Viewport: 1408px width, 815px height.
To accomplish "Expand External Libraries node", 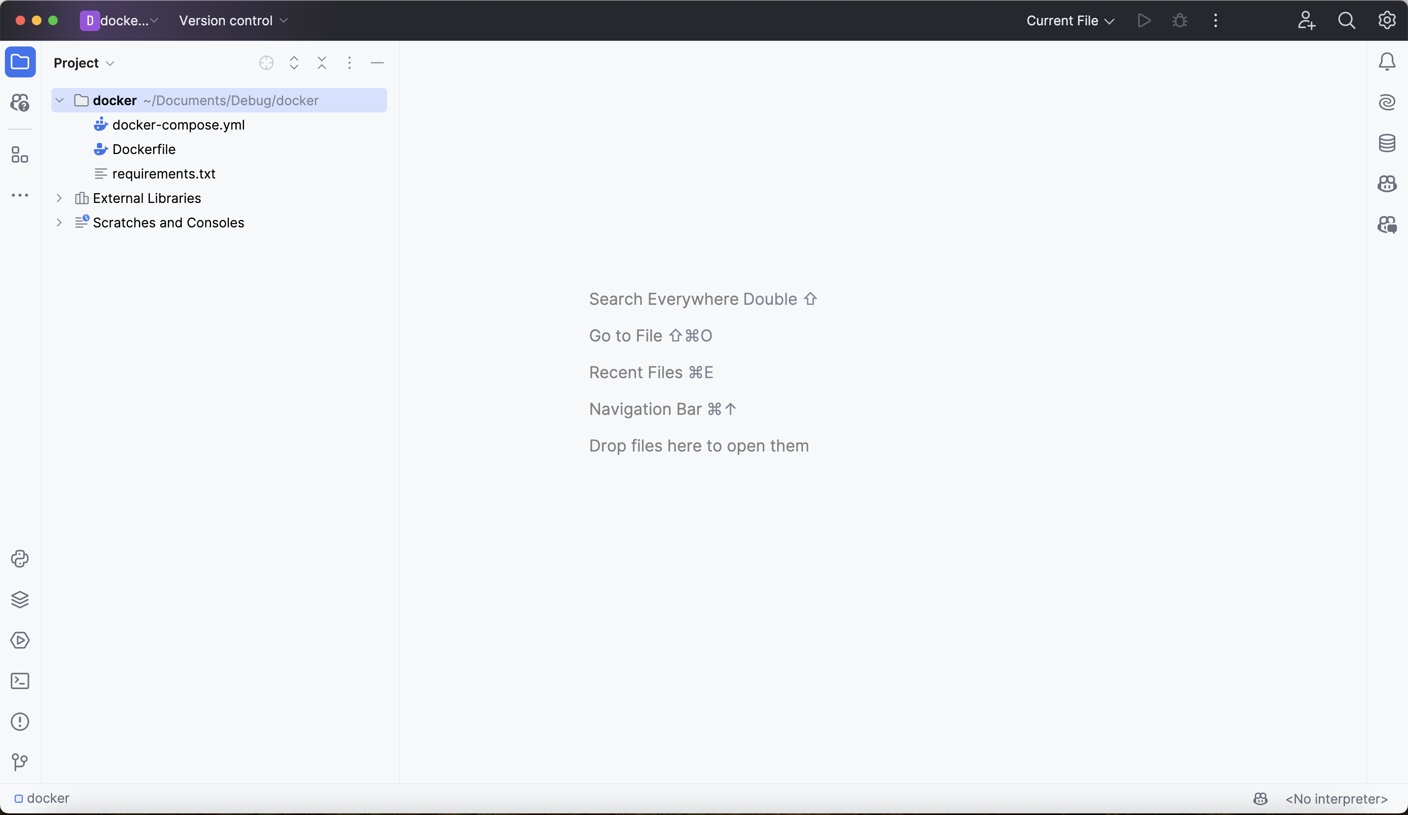I will tap(60, 198).
